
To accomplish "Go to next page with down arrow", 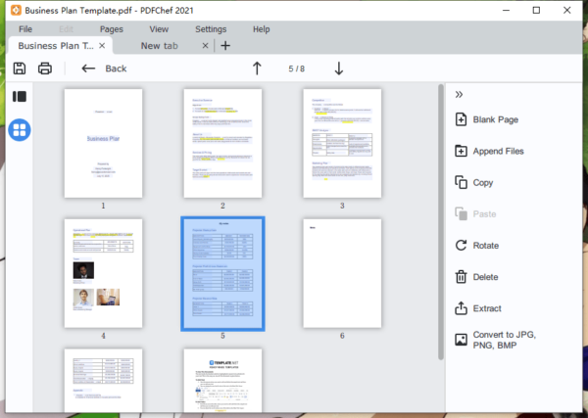I will point(339,69).
